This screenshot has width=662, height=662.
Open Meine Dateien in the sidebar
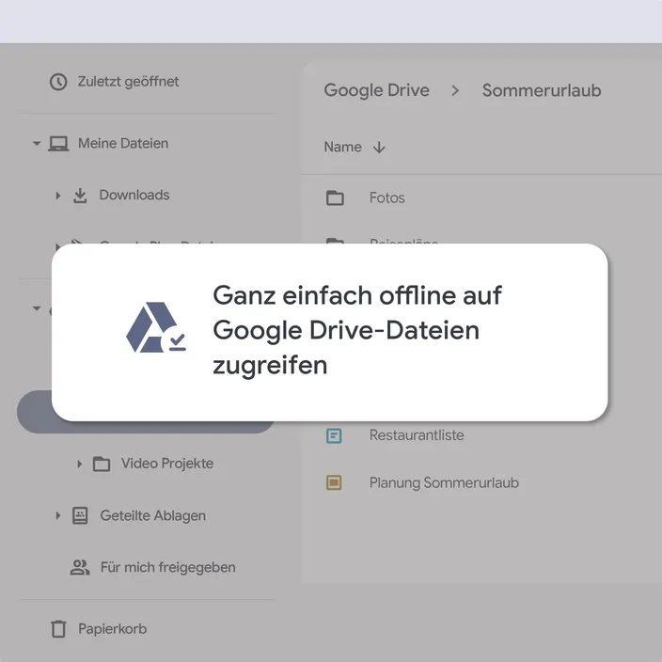123,144
